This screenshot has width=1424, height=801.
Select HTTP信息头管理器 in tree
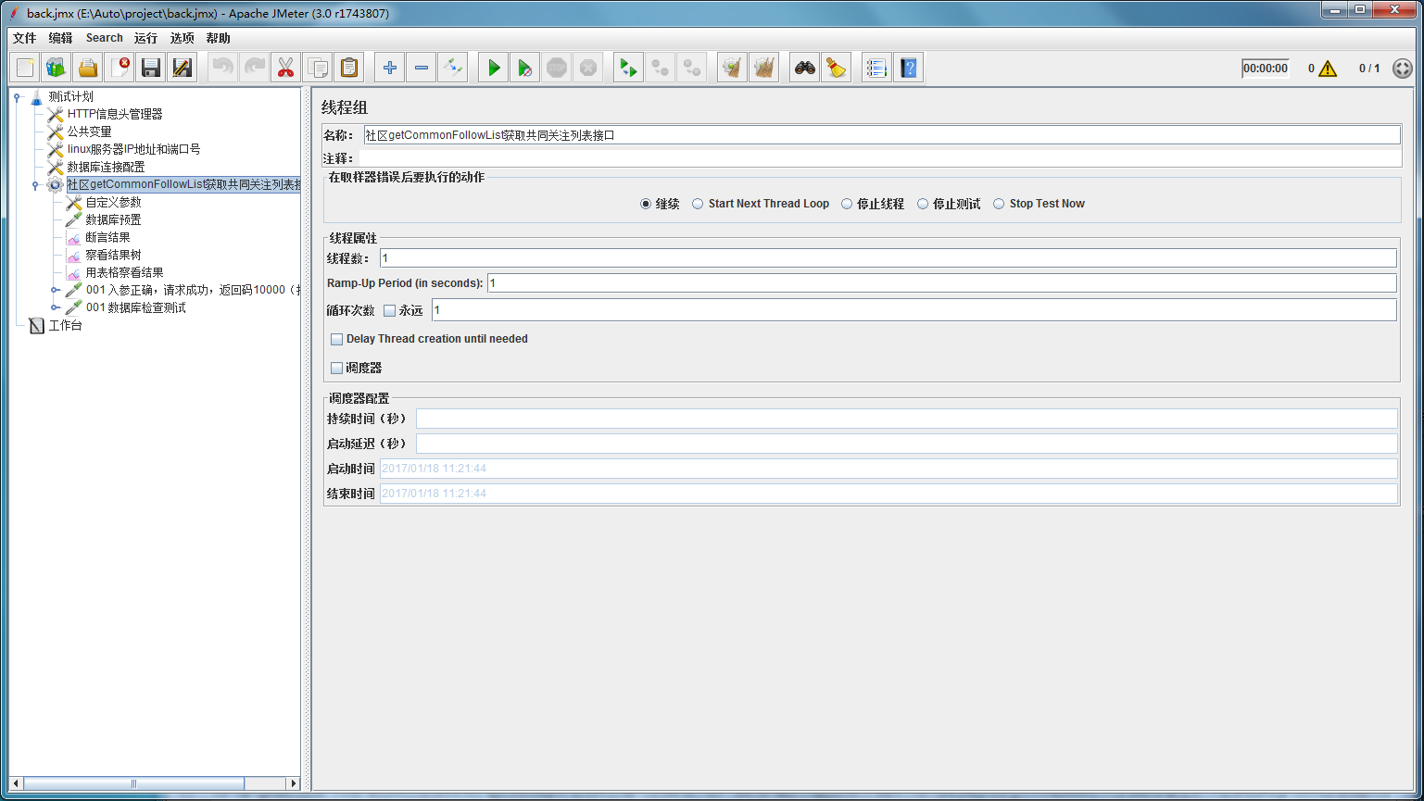(115, 114)
